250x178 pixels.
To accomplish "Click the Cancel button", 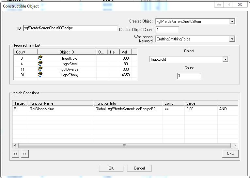I will coord(139,168).
